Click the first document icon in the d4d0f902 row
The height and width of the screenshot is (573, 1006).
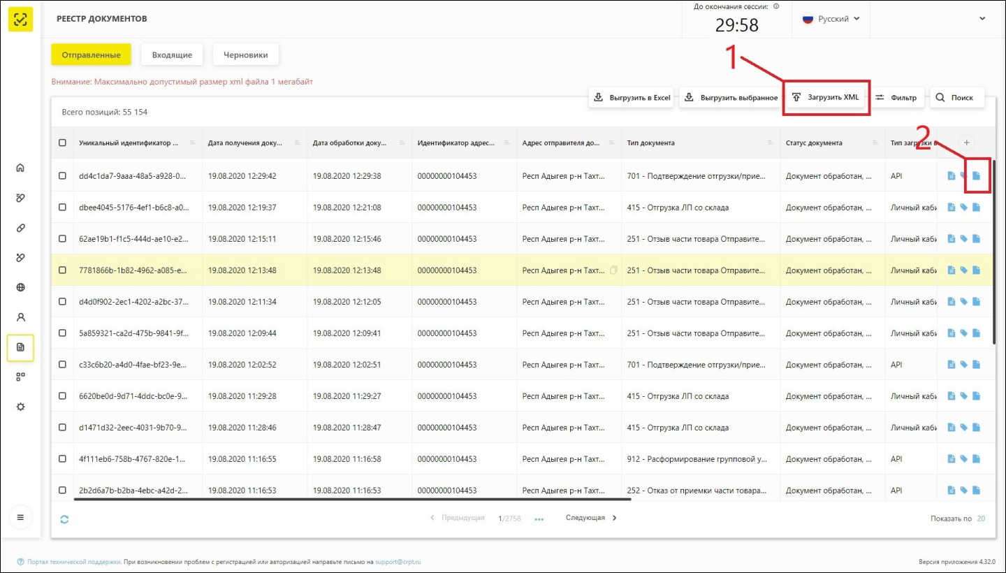(x=951, y=301)
